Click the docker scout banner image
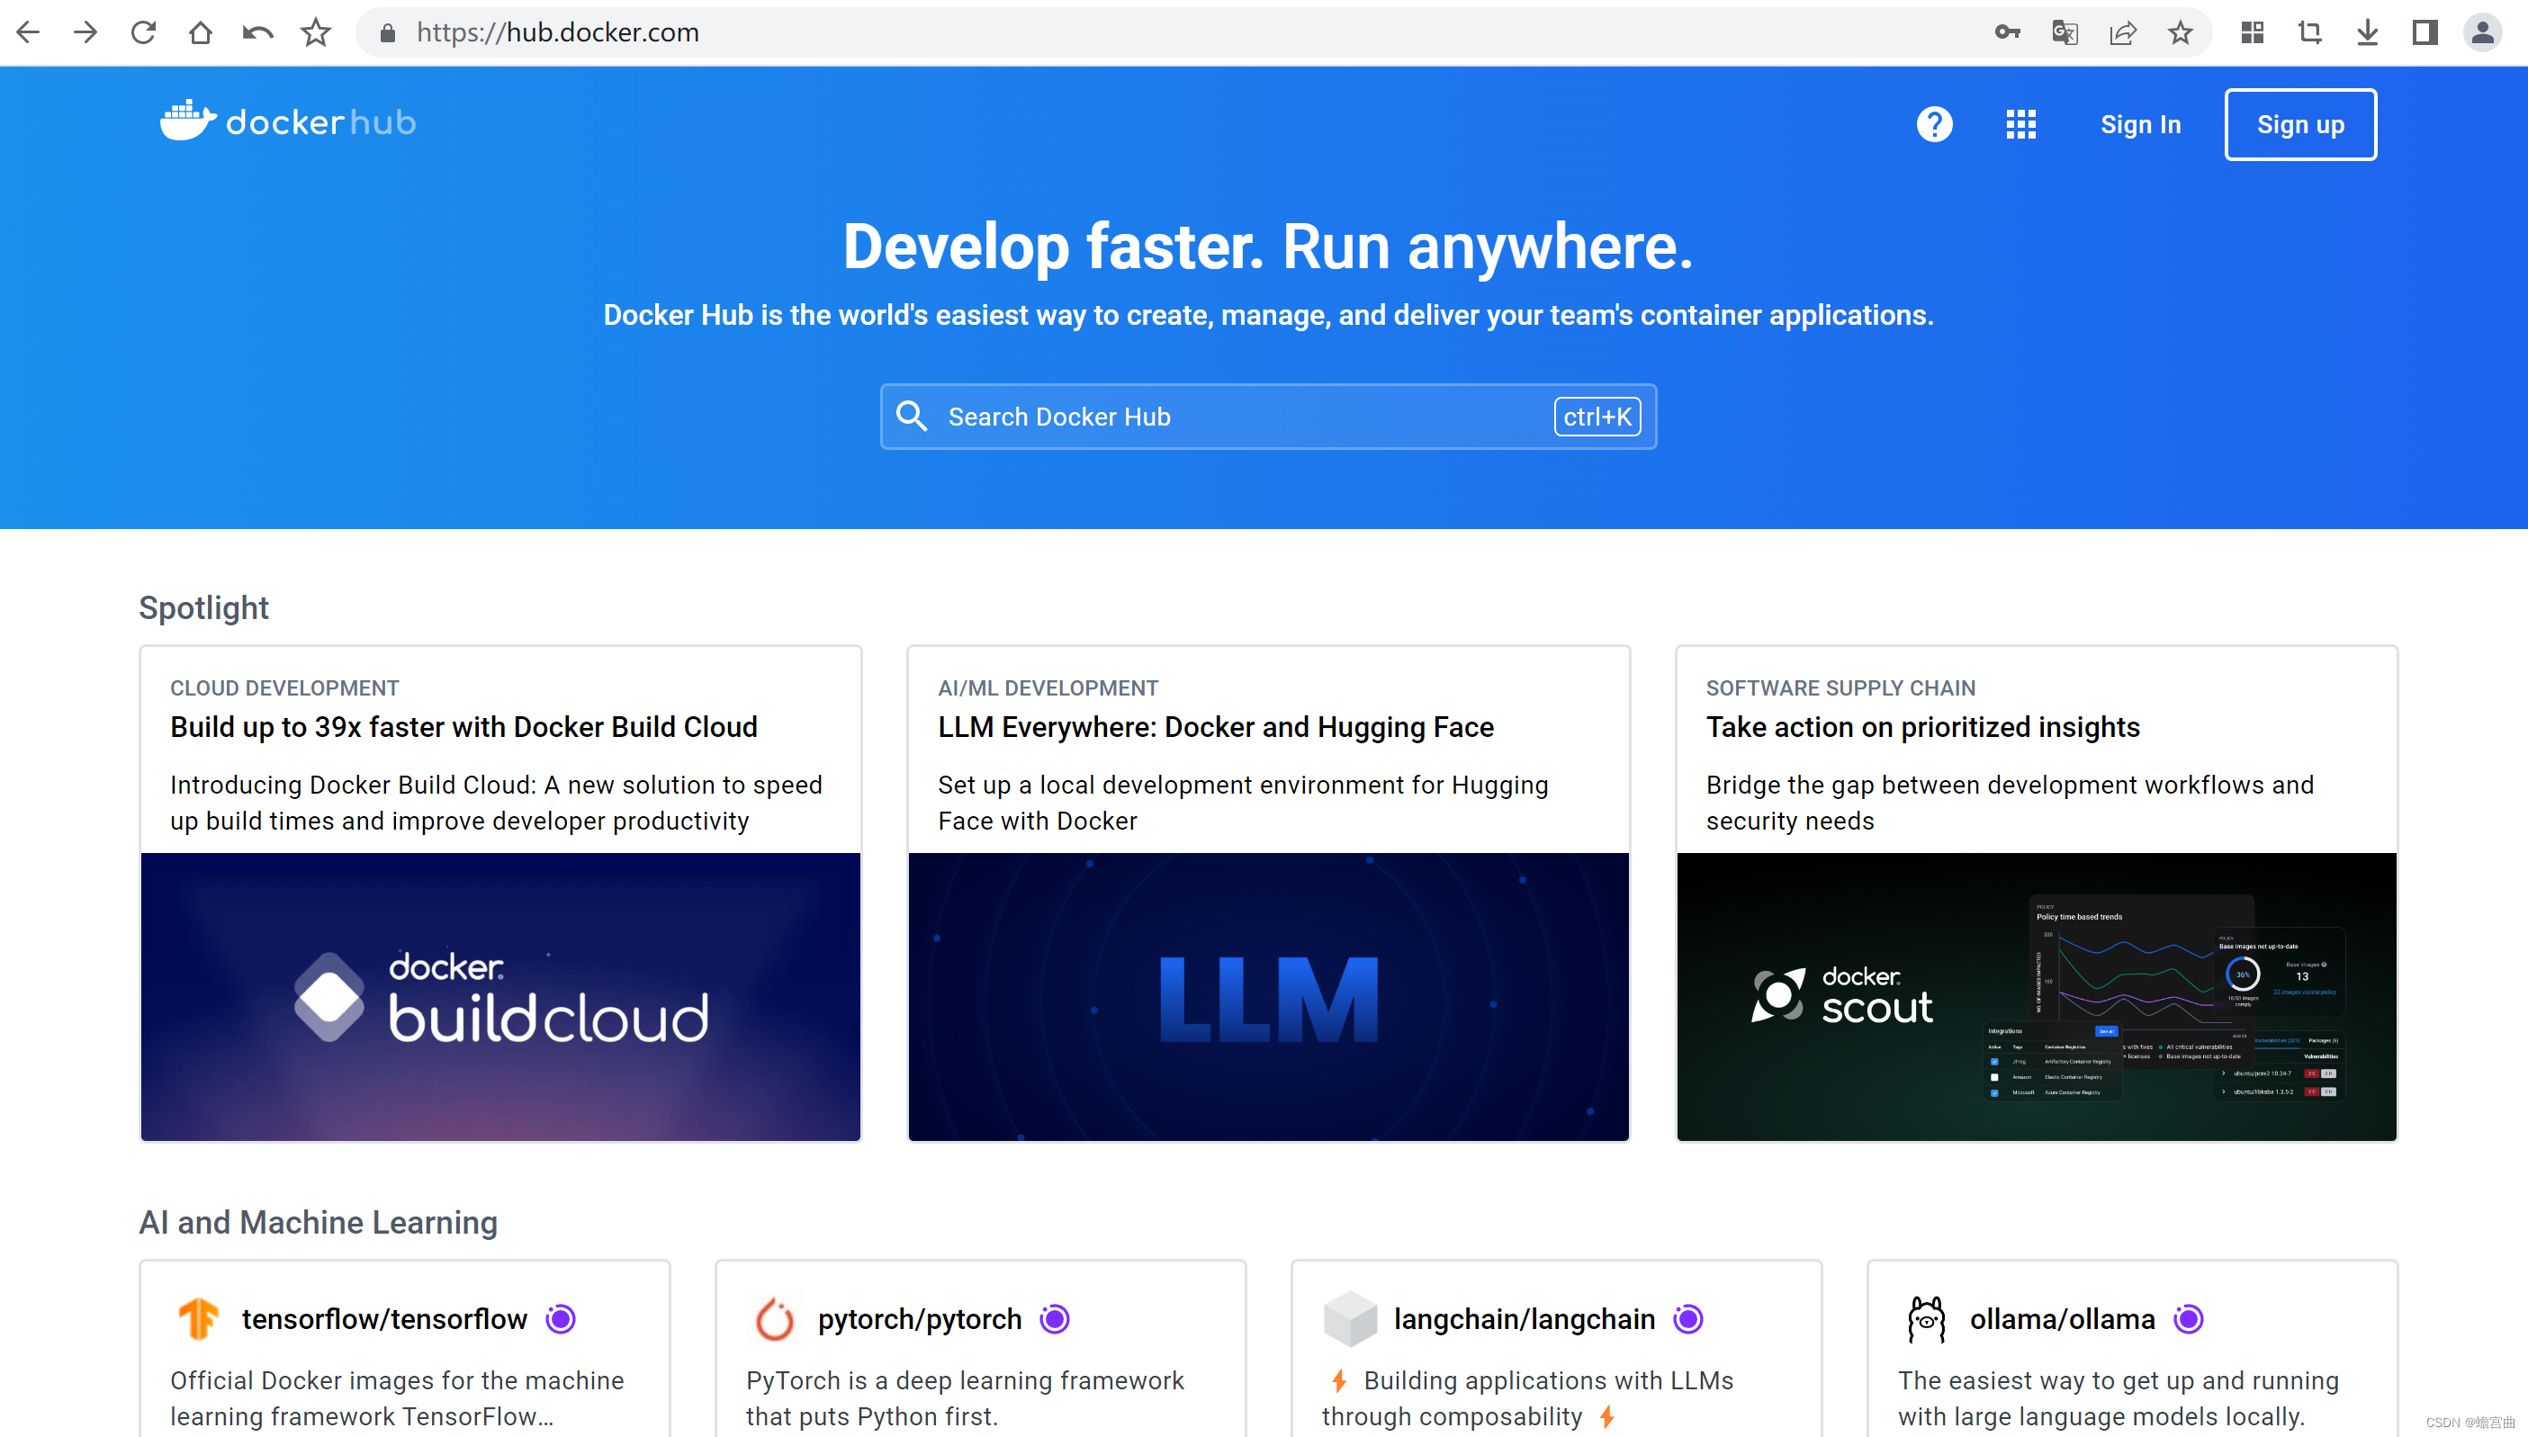The image size is (2528, 1437). (2037, 997)
